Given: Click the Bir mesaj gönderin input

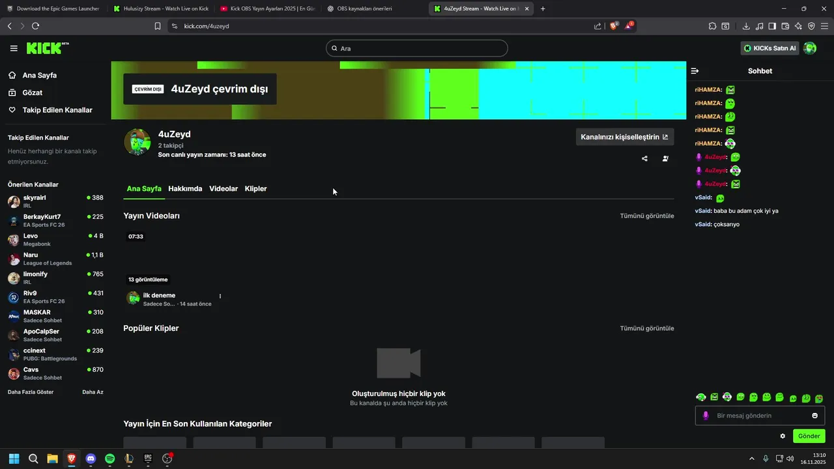Looking at the screenshot, I should pyautogui.click(x=760, y=416).
